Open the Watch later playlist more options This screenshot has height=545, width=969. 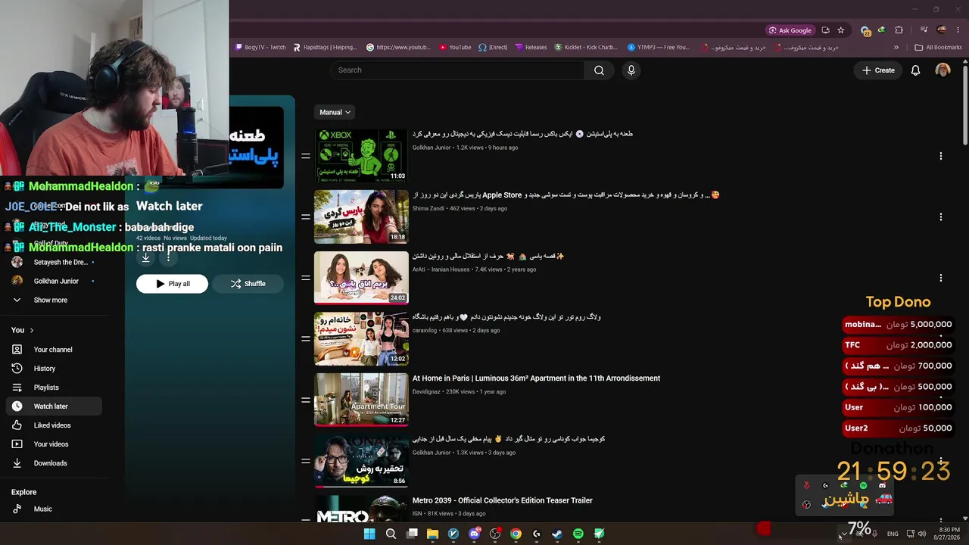(168, 258)
